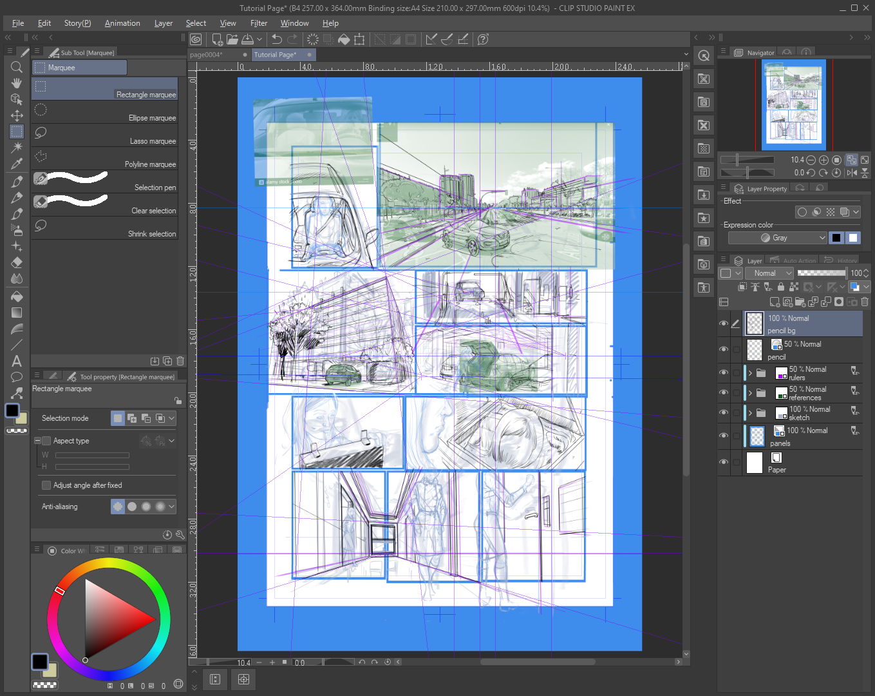This screenshot has height=696, width=875.
Task: Select the Eyedropper tool
Action: coord(17,164)
